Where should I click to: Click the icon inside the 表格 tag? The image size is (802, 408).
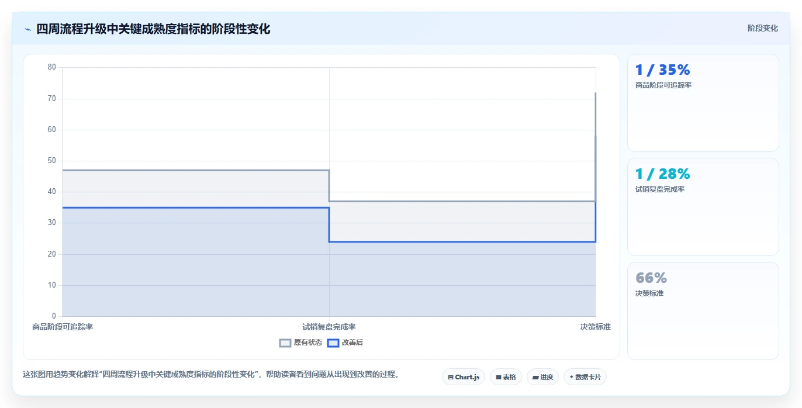499,378
